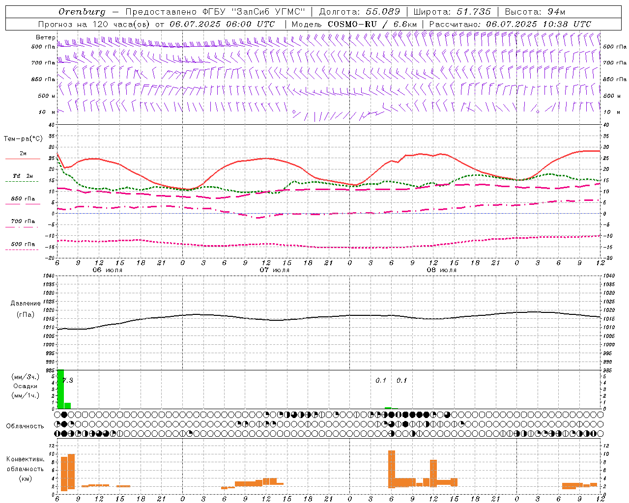The image size is (629, 503).
Task: Click the red solid line under the 2м legend
Action: 23,159
